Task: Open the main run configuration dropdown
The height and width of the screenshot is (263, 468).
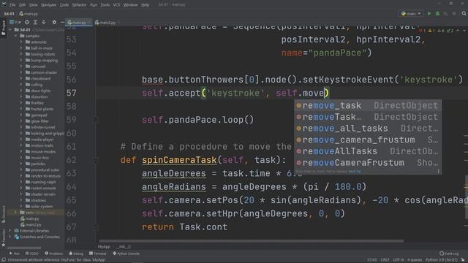Action: 411,13
